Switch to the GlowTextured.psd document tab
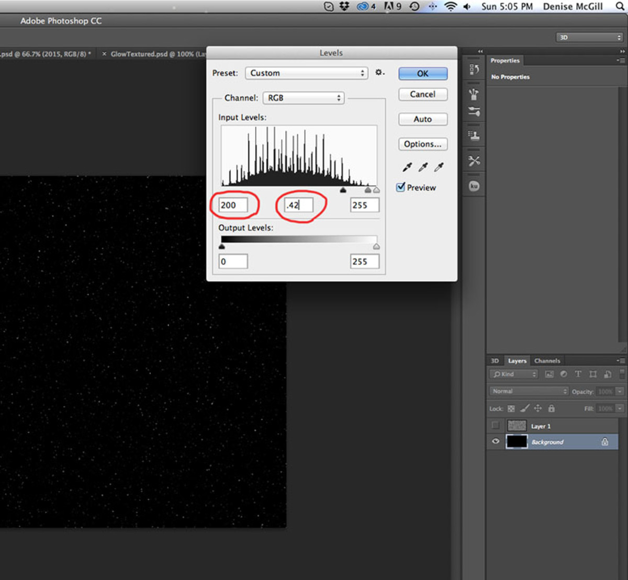The width and height of the screenshot is (628, 580). point(152,53)
